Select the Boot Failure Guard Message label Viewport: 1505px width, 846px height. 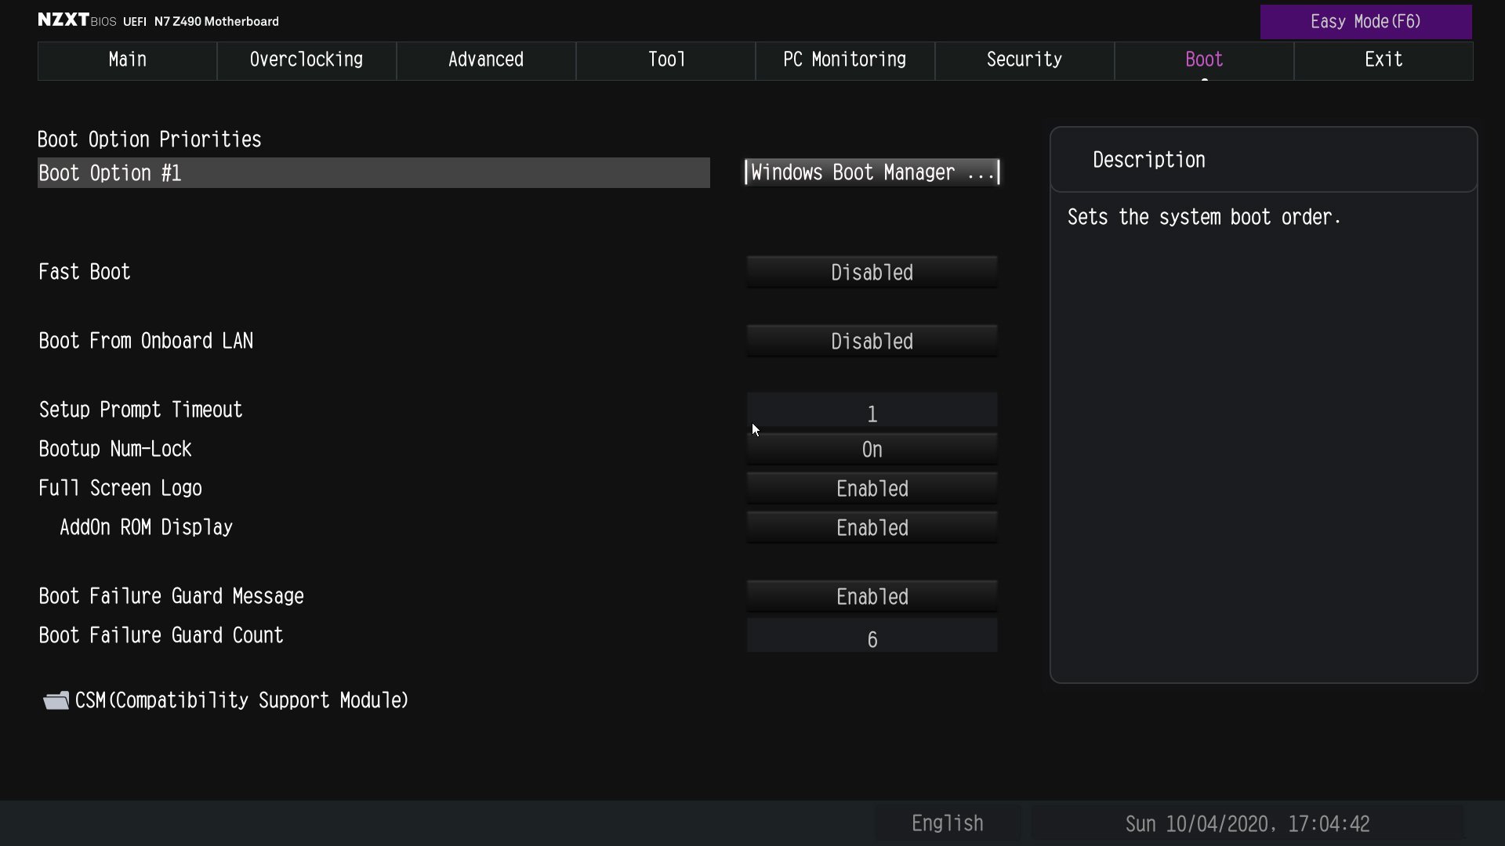tap(171, 596)
